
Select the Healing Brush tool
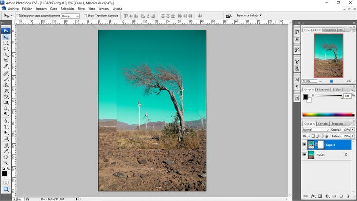click(6, 73)
